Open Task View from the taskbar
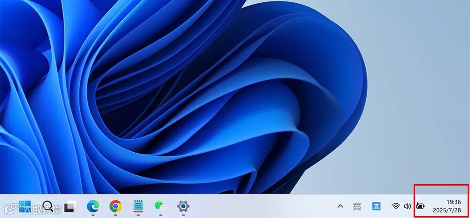 tap(70, 206)
